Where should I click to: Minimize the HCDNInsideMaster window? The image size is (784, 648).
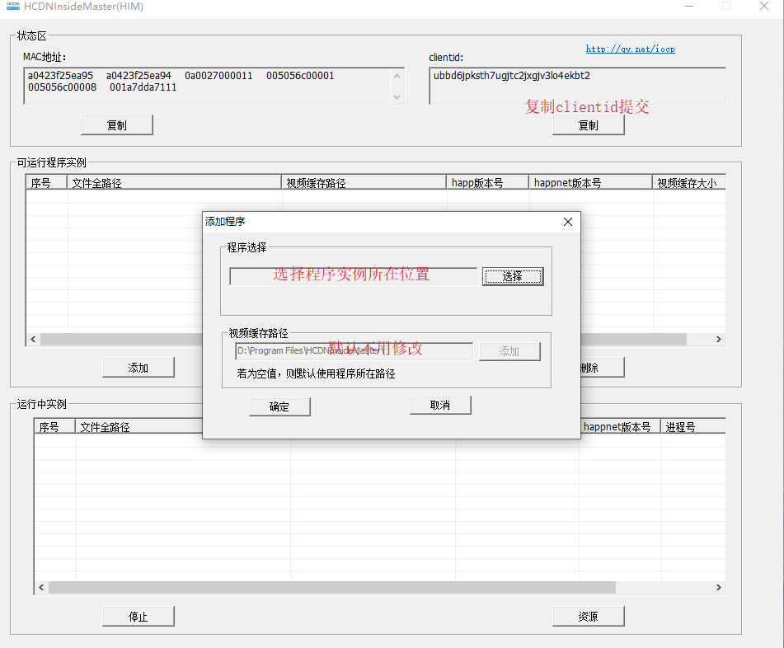pos(689,7)
